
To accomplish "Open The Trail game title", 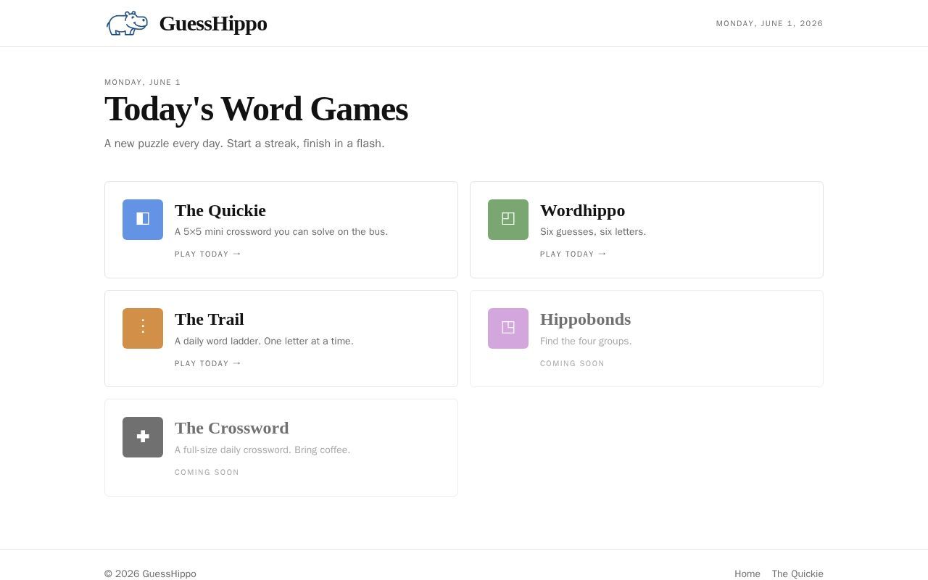I will click(209, 319).
